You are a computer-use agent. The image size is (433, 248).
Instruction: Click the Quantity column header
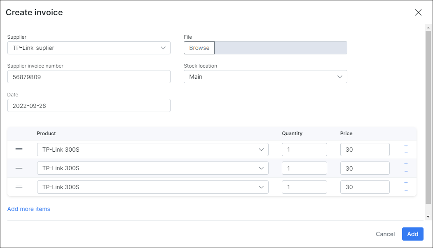[292, 133]
